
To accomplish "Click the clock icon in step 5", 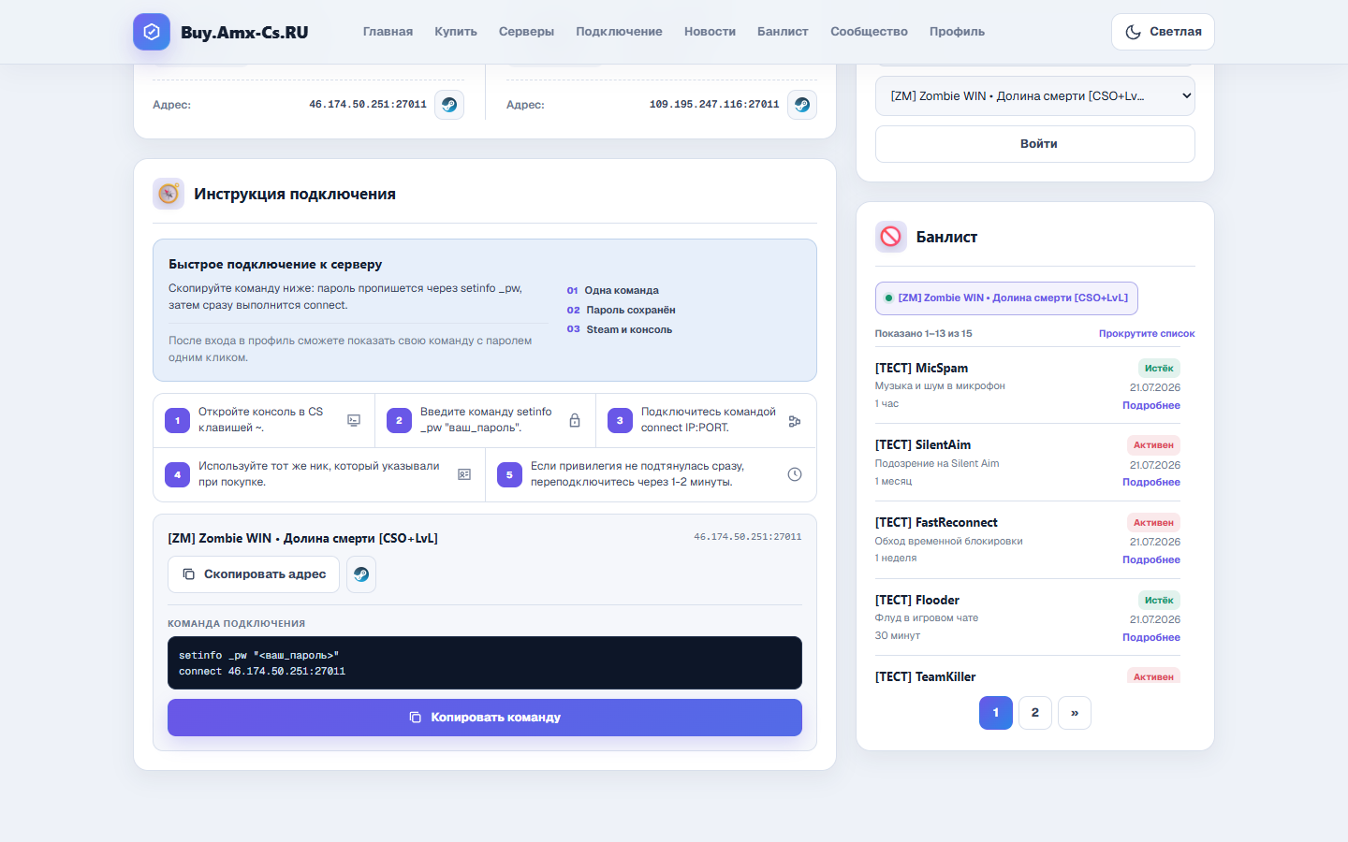I will click(795, 474).
